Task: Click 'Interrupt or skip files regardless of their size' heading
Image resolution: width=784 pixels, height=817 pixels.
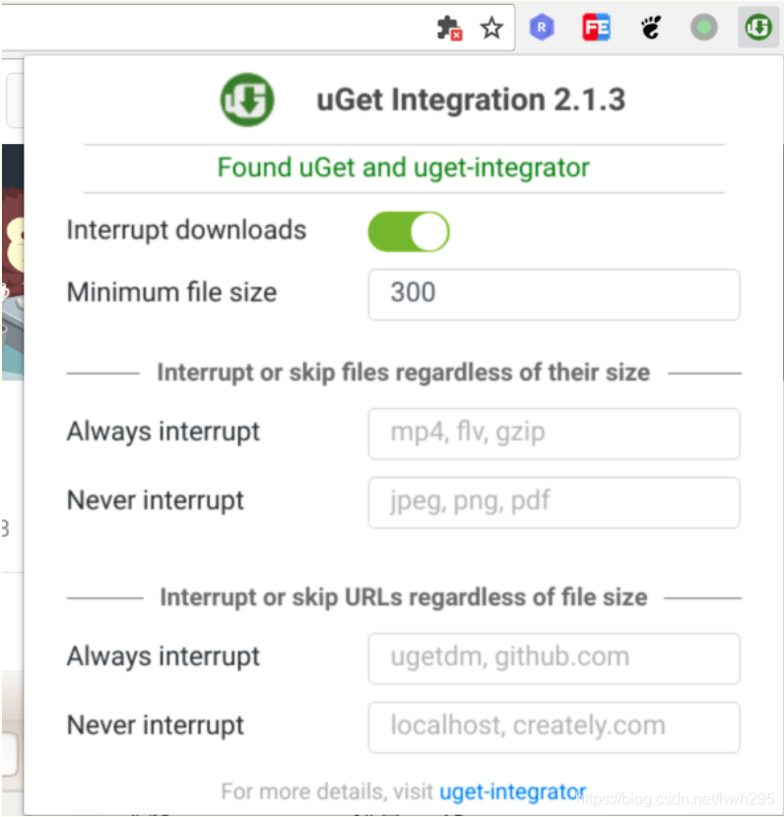Action: (404, 374)
